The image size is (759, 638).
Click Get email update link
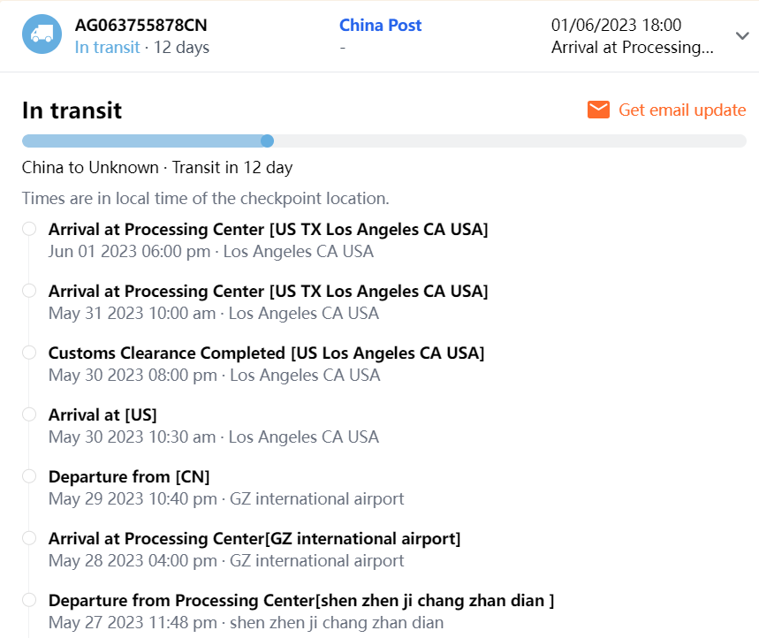(x=681, y=110)
